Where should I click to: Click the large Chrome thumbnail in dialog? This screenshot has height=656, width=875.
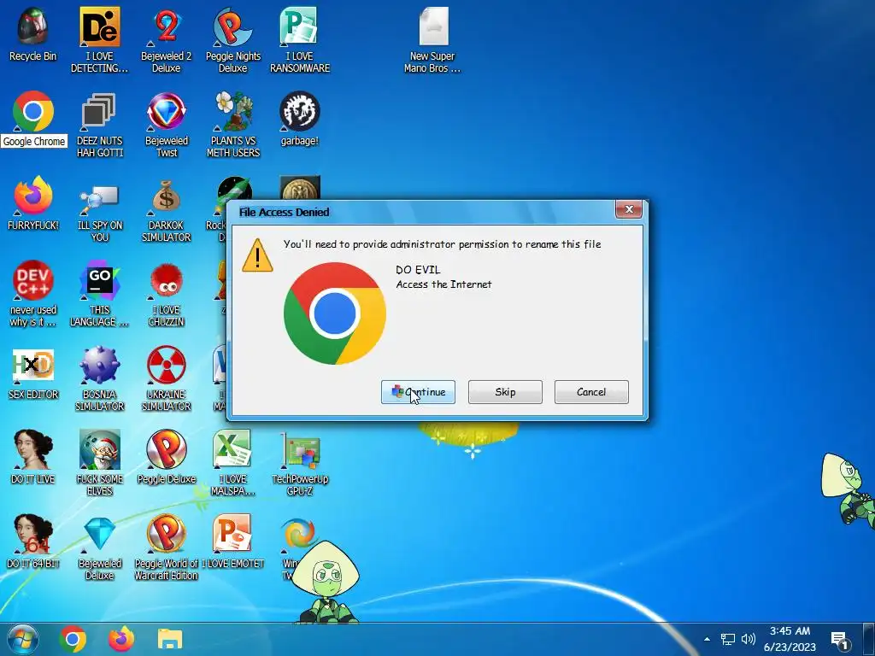click(335, 313)
